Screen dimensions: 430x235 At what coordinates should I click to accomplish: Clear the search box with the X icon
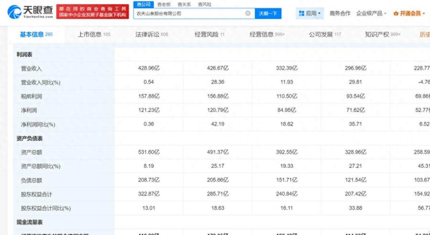247,13
